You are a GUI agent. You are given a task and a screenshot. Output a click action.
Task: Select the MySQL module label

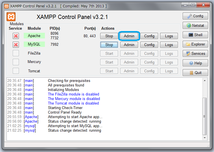pos(34,44)
